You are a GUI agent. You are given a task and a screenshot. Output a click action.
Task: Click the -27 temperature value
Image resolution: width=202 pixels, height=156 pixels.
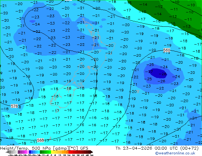[149, 72]
